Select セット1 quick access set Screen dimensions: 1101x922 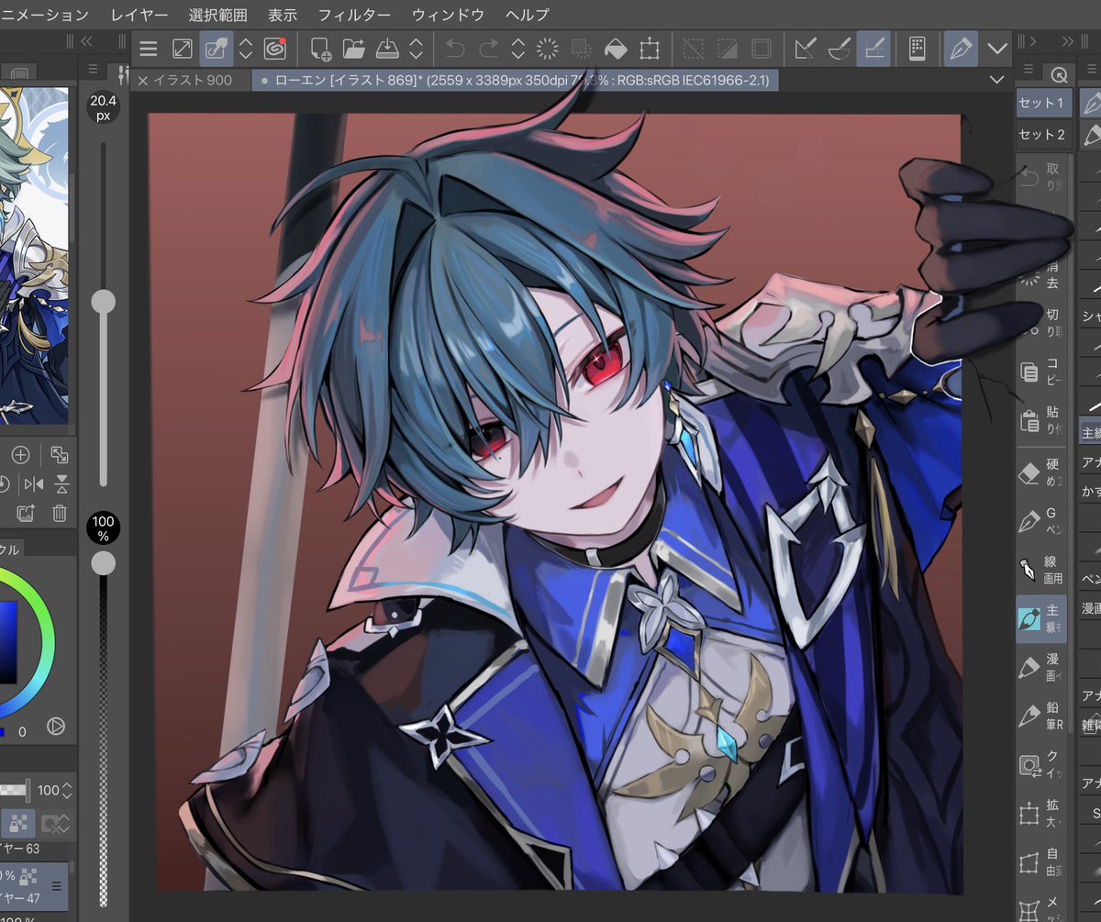click(1044, 103)
